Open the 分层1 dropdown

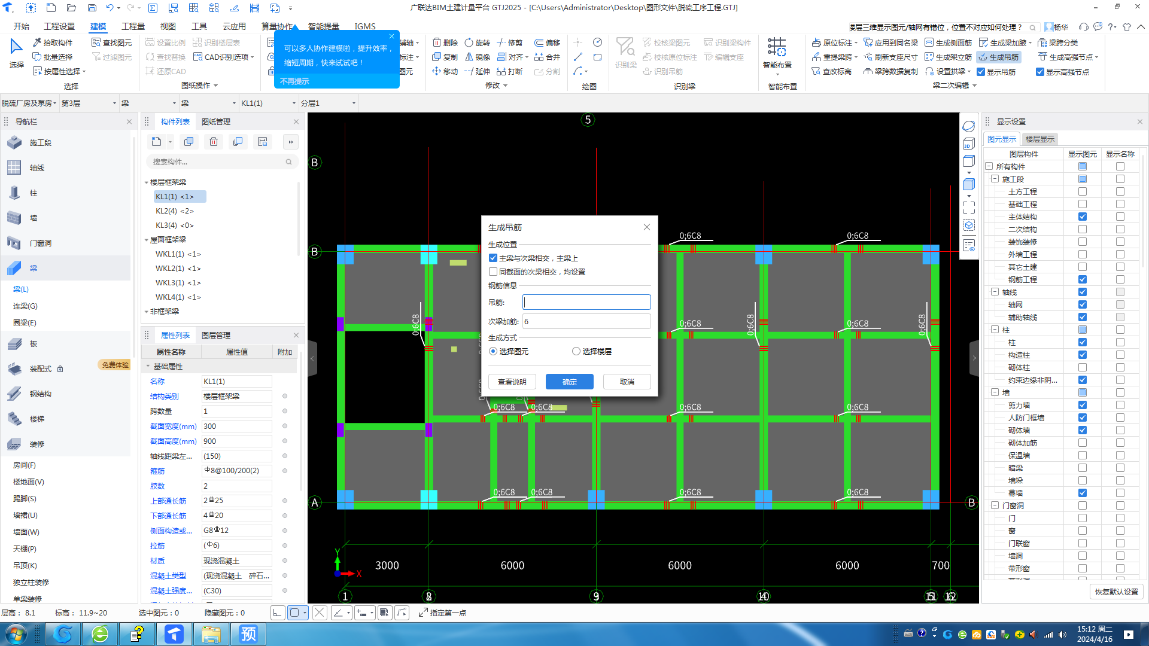(x=329, y=103)
